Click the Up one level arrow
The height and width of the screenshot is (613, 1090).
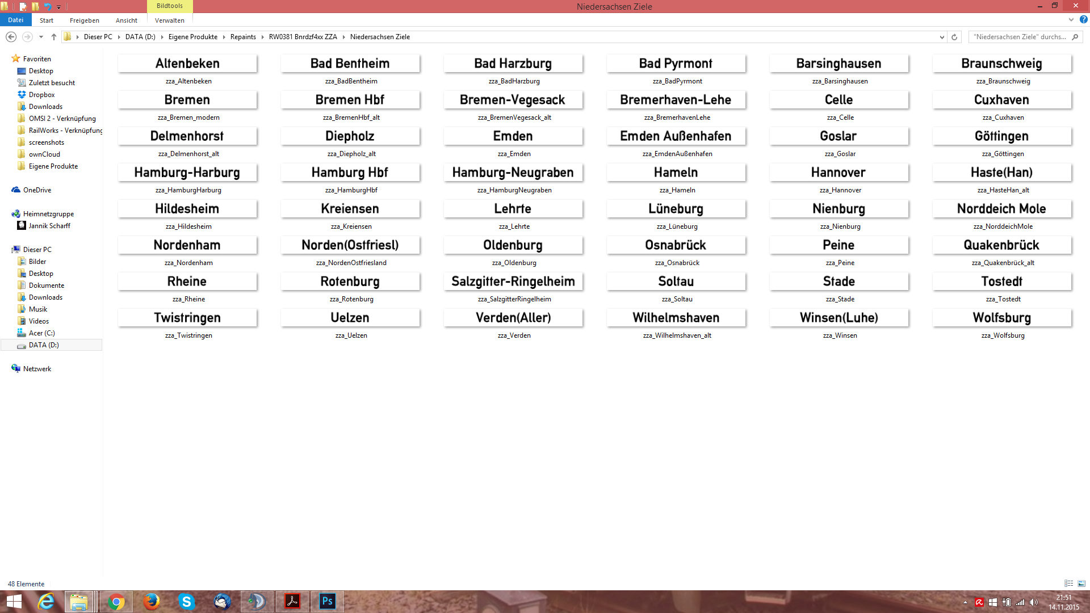pos(54,37)
